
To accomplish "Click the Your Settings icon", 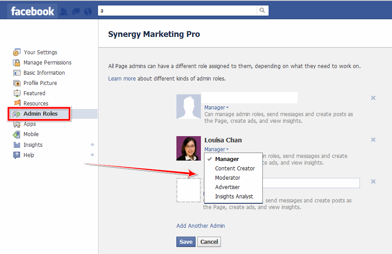I will pyautogui.click(x=16, y=52).
